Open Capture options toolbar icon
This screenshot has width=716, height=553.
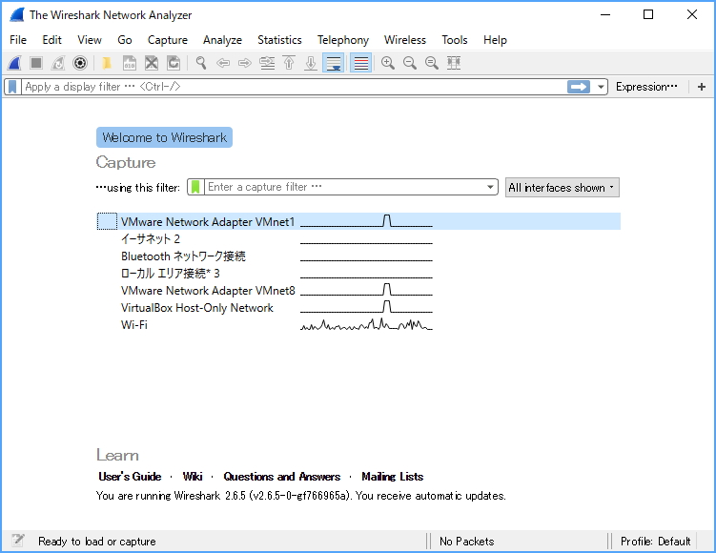pyautogui.click(x=80, y=63)
